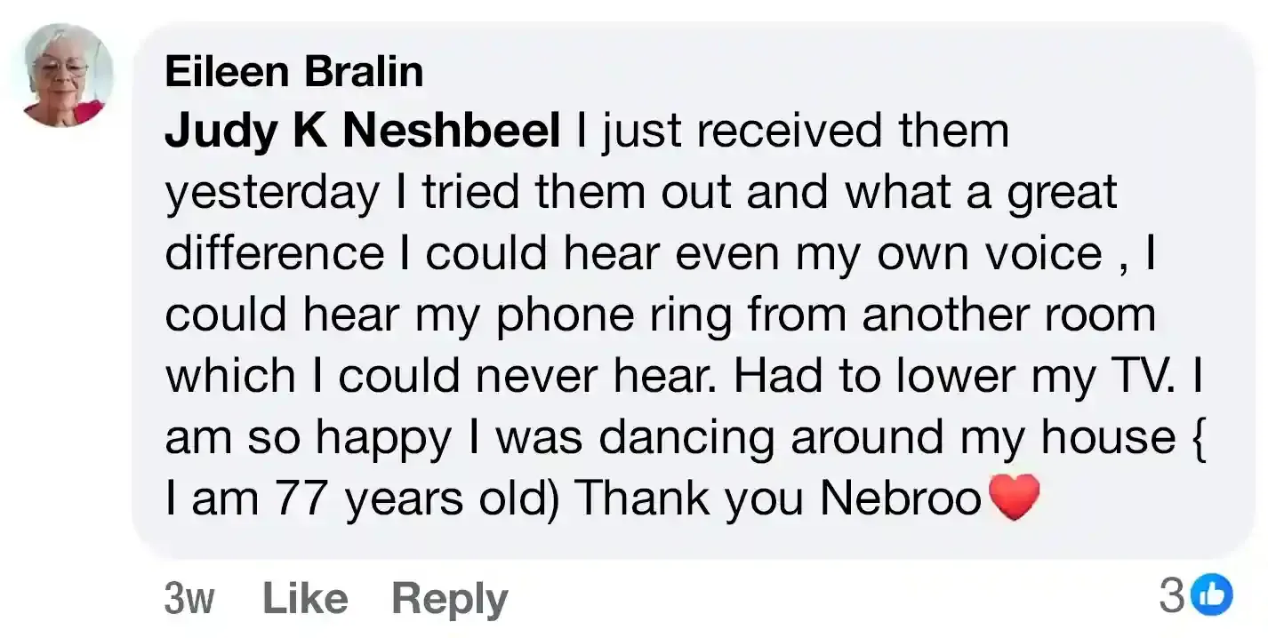Open the Eileen Bralin commenter name

click(x=294, y=71)
